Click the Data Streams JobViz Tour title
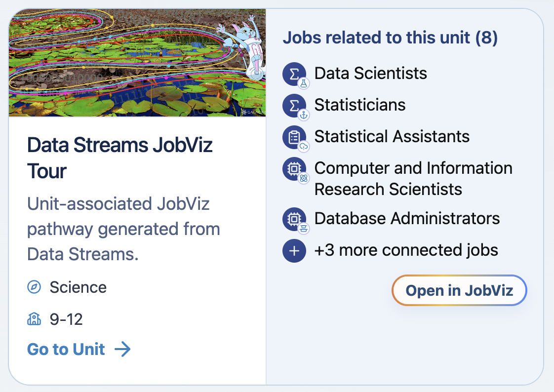The width and height of the screenshot is (554, 392). [x=120, y=158]
